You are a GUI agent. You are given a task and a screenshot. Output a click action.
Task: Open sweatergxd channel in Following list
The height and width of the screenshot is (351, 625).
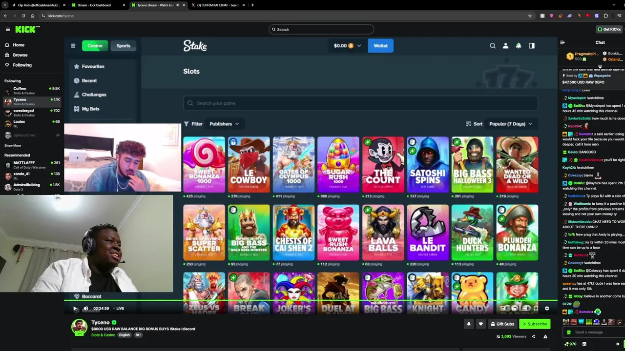coord(32,113)
